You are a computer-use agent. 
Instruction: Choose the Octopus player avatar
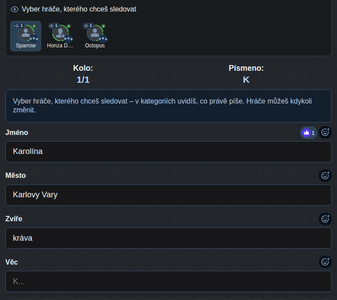[x=95, y=36]
